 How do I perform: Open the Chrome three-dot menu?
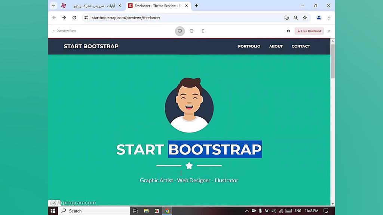click(x=329, y=18)
